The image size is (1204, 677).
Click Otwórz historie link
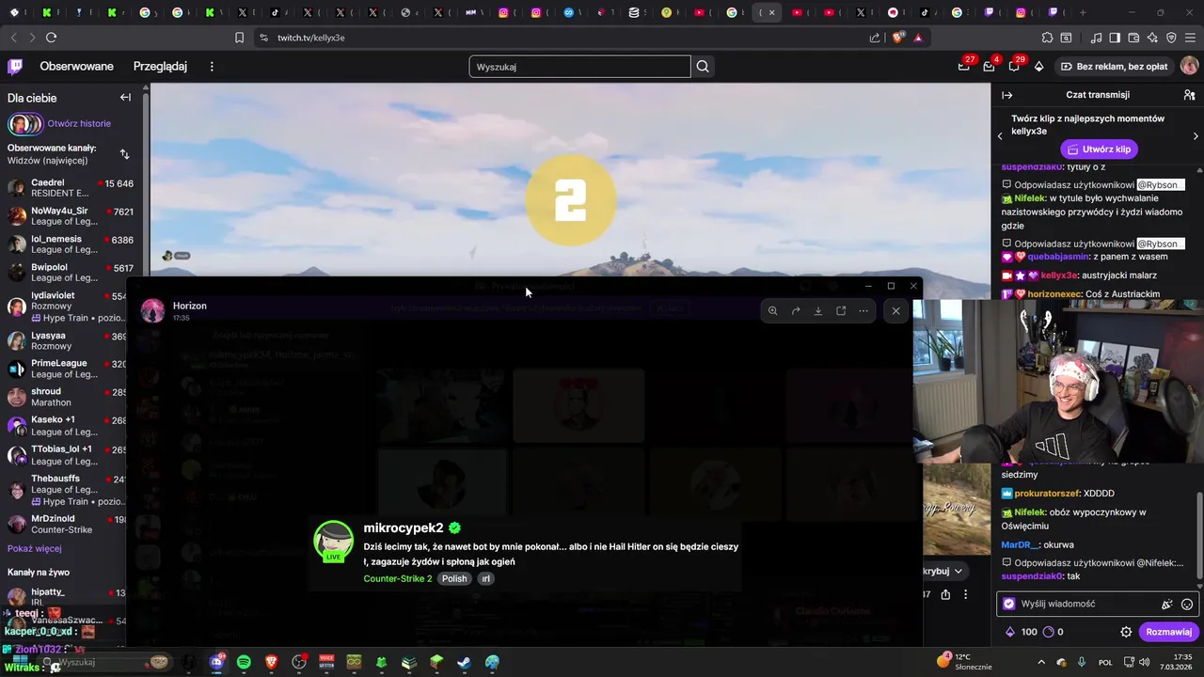click(79, 124)
